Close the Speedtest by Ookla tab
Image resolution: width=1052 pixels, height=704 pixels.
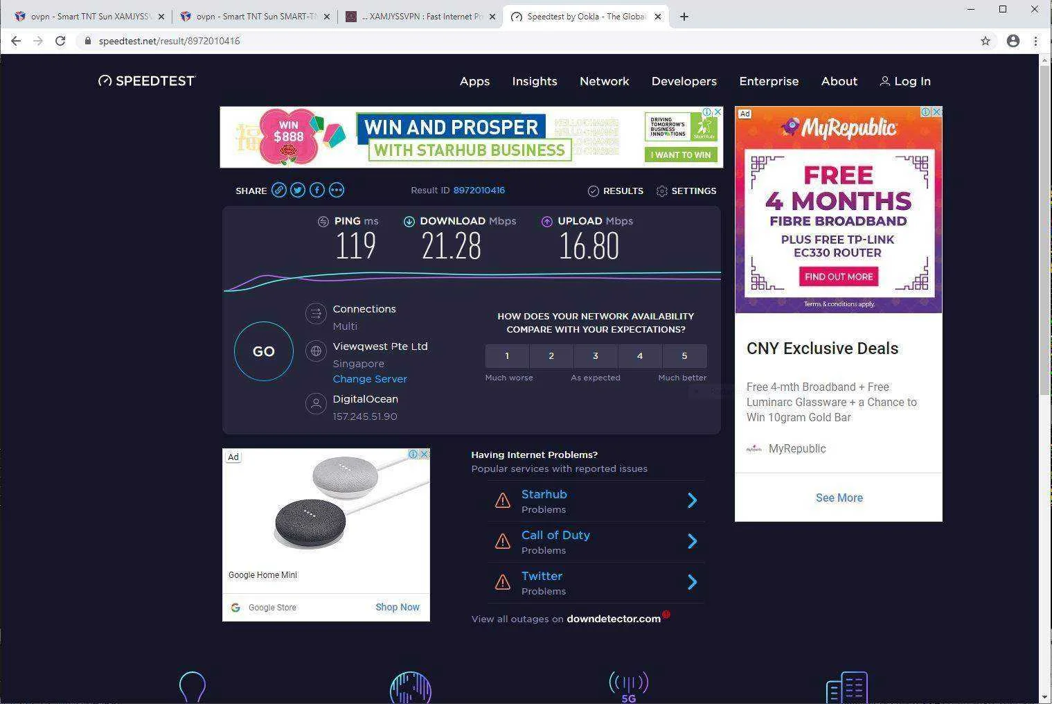(x=658, y=17)
